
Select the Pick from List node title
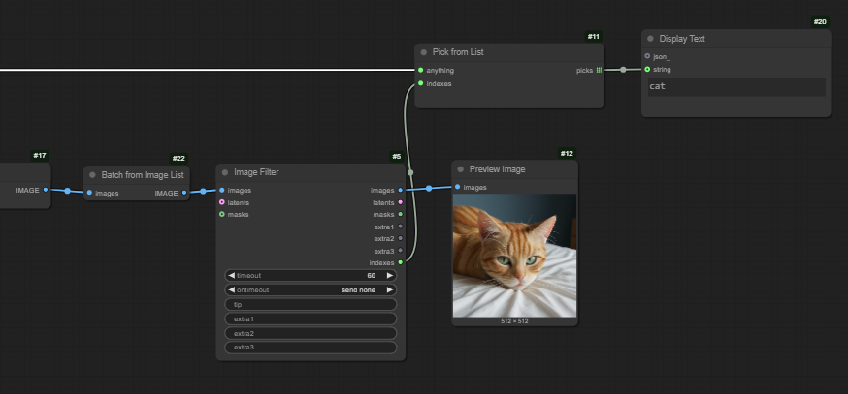point(458,52)
